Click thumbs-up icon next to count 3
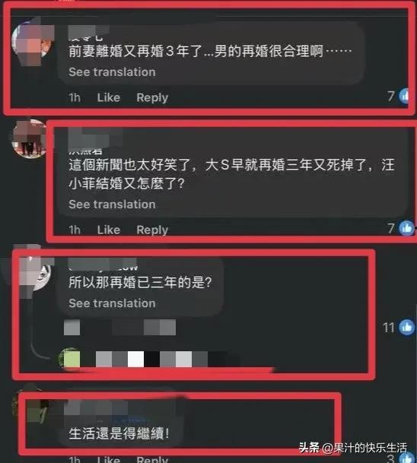The image size is (417, 463). coord(408,458)
